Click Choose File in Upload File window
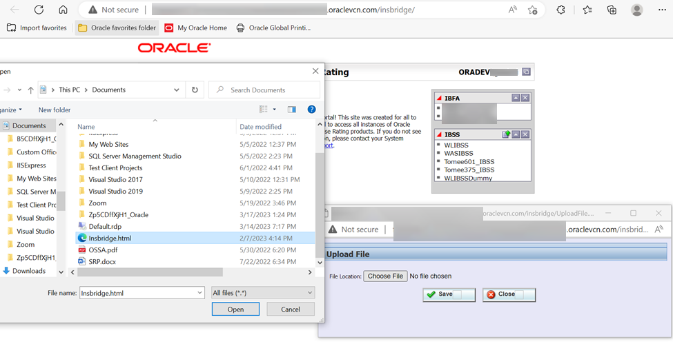 point(385,276)
